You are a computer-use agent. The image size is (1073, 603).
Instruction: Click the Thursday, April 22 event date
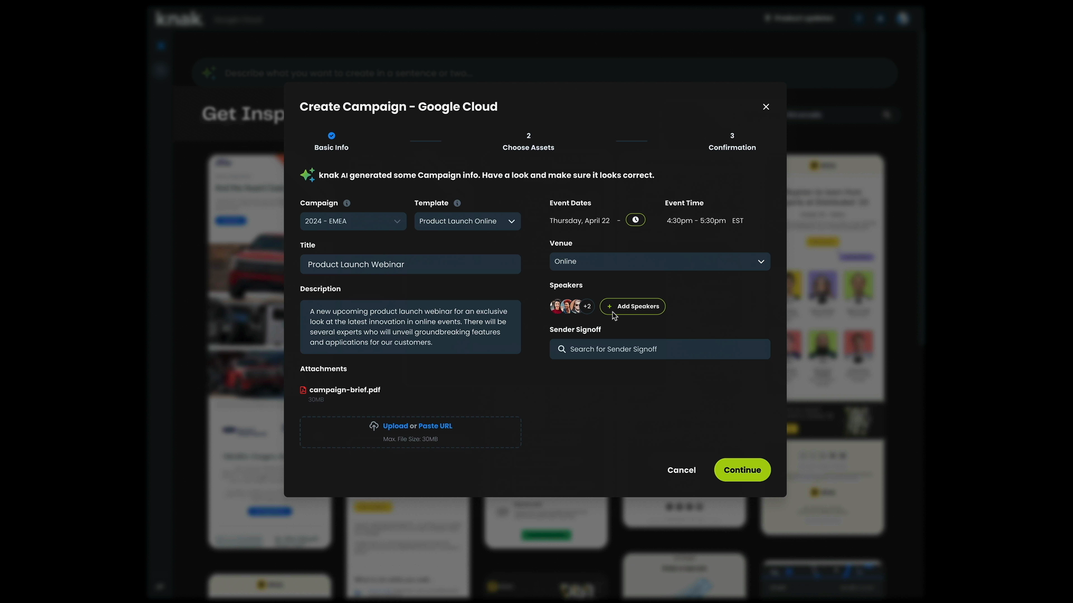tap(580, 221)
